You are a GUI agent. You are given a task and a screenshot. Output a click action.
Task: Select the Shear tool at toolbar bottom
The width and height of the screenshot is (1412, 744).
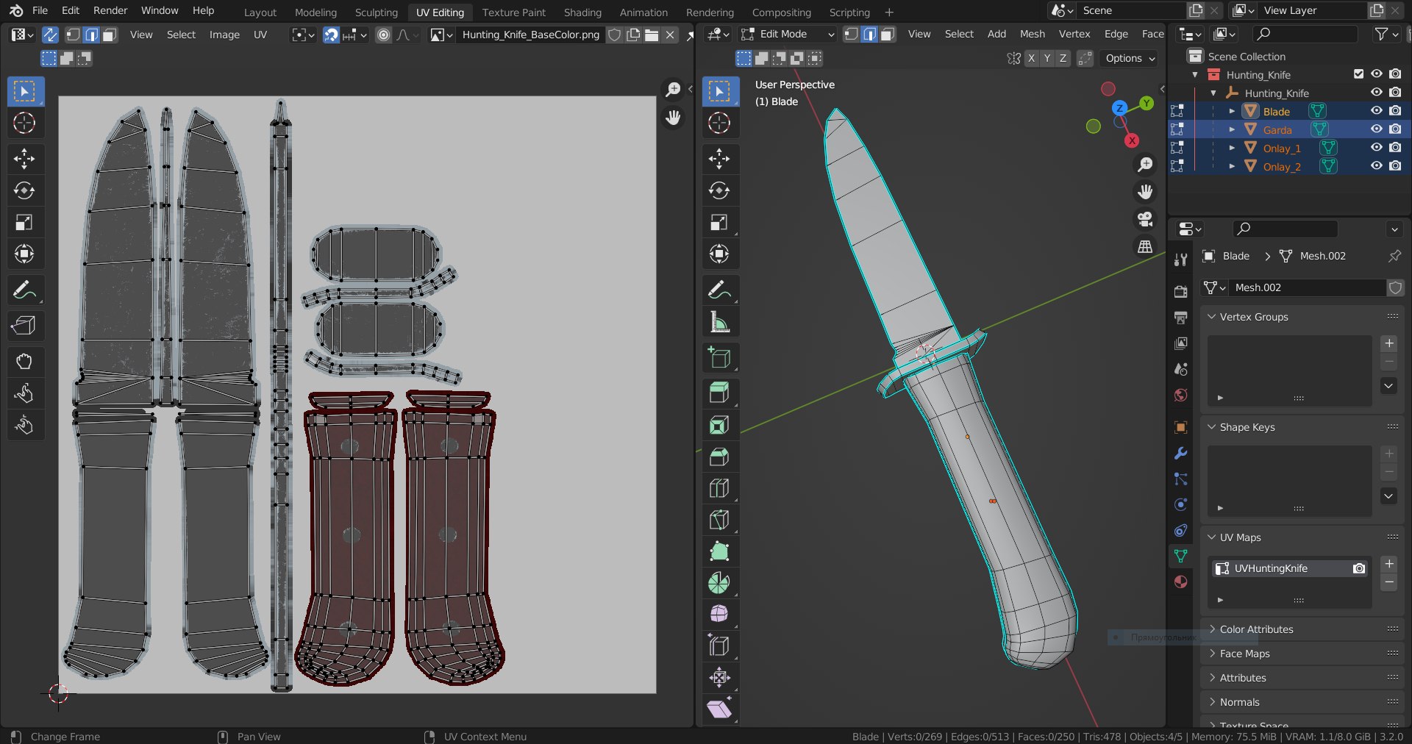point(719,709)
